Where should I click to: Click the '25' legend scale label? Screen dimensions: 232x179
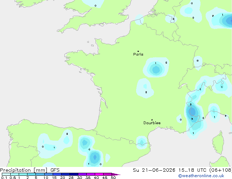coord(71,178)
